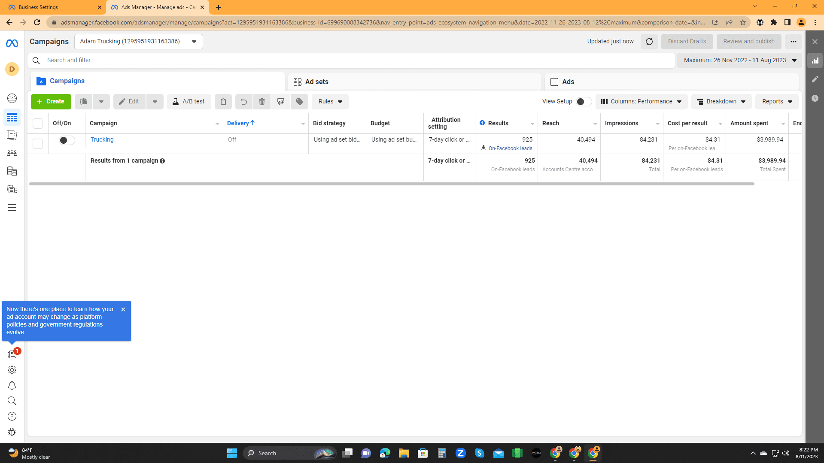The width and height of the screenshot is (824, 463).
Task: Open the charts panel icon on right rail
Action: click(815, 61)
